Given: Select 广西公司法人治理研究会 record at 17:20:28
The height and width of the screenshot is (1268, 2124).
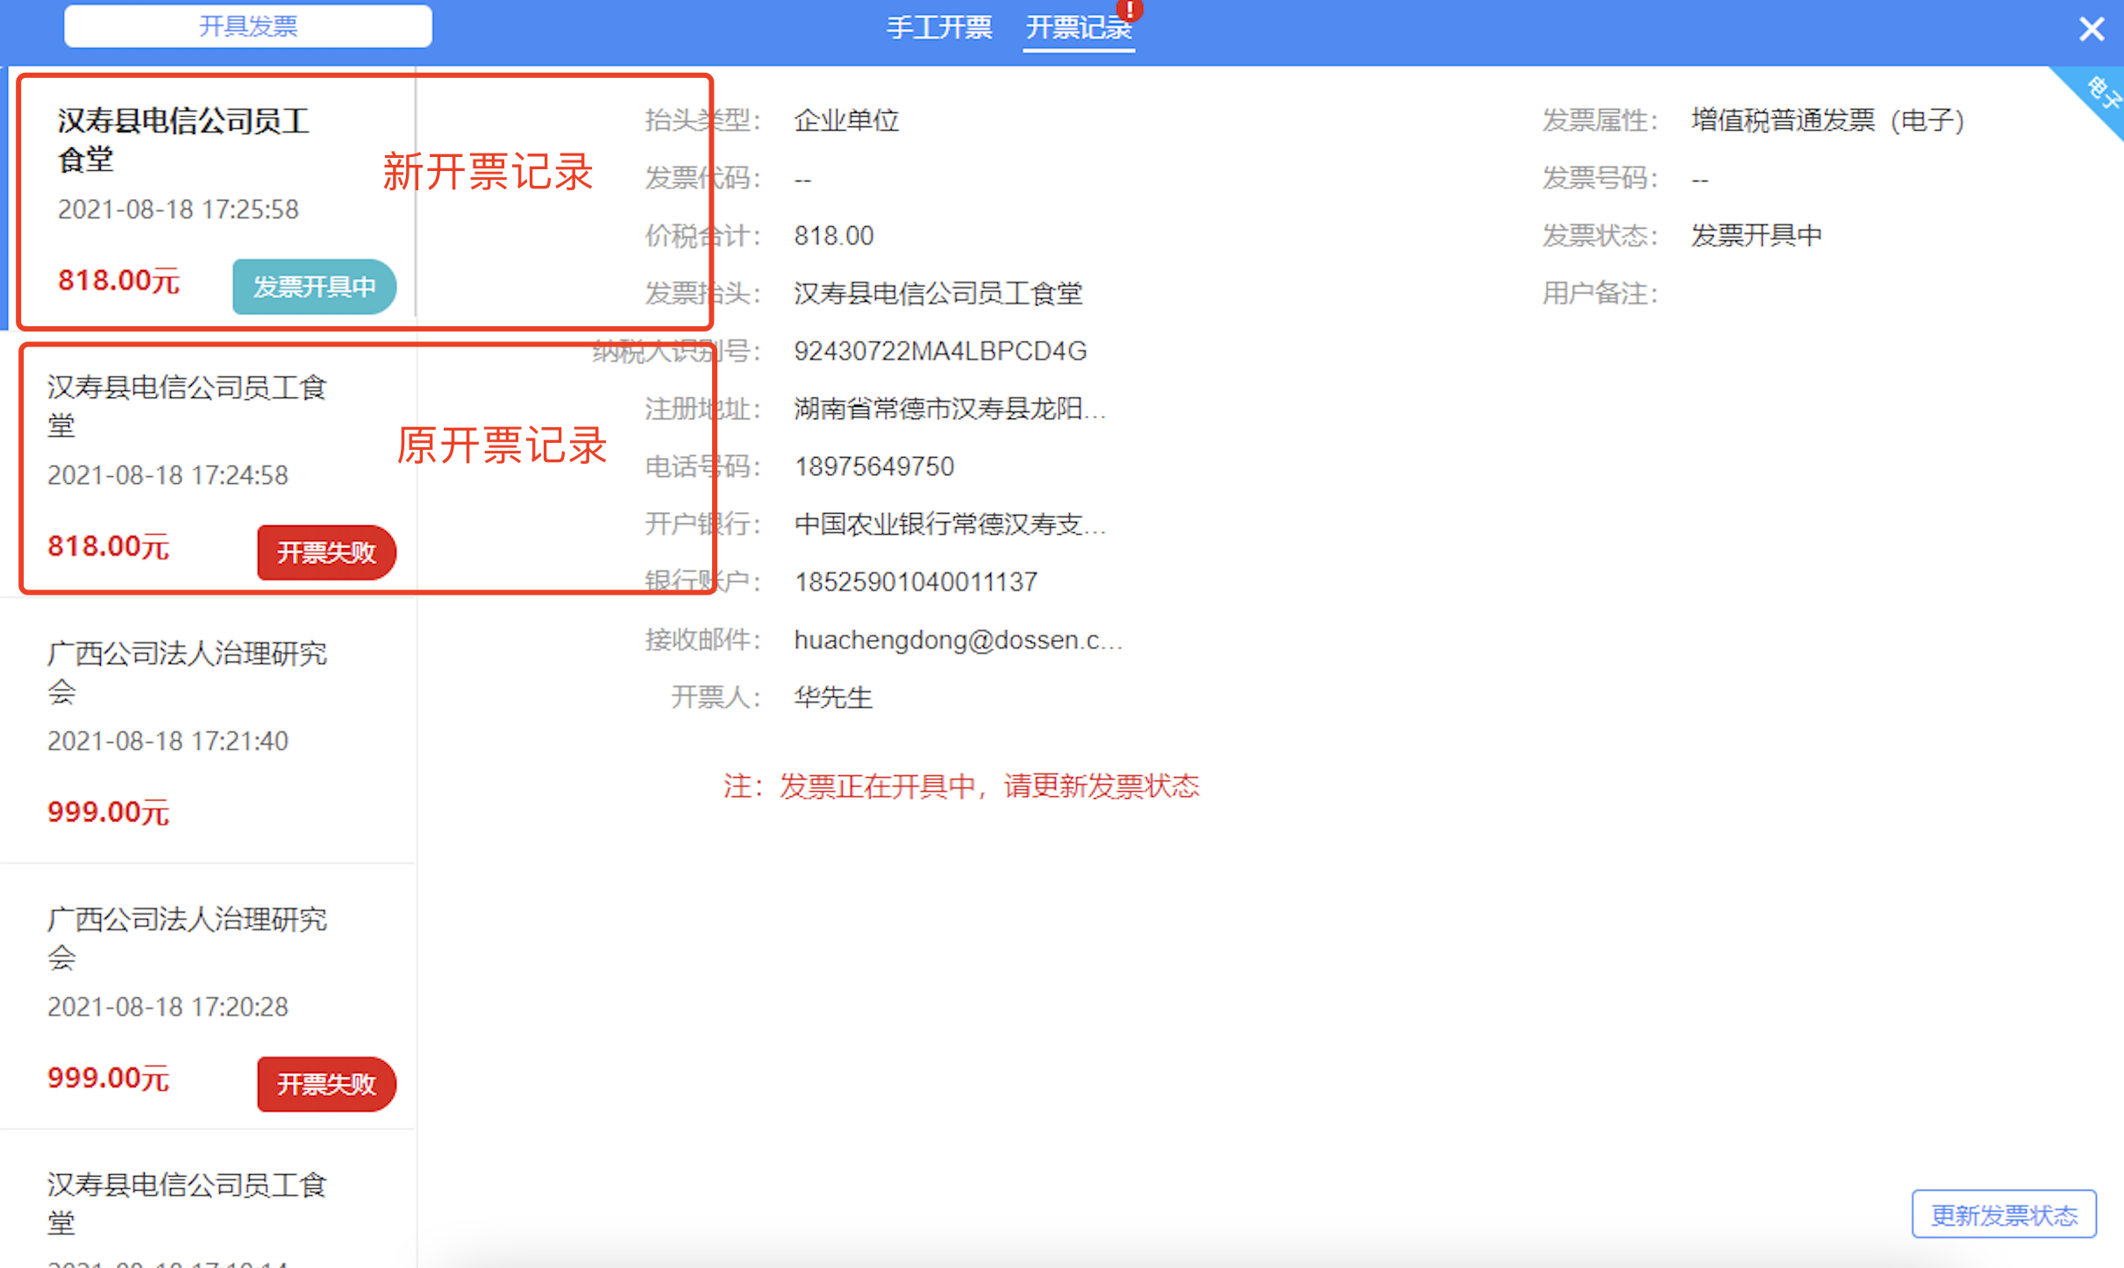Looking at the screenshot, I should point(208,997).
